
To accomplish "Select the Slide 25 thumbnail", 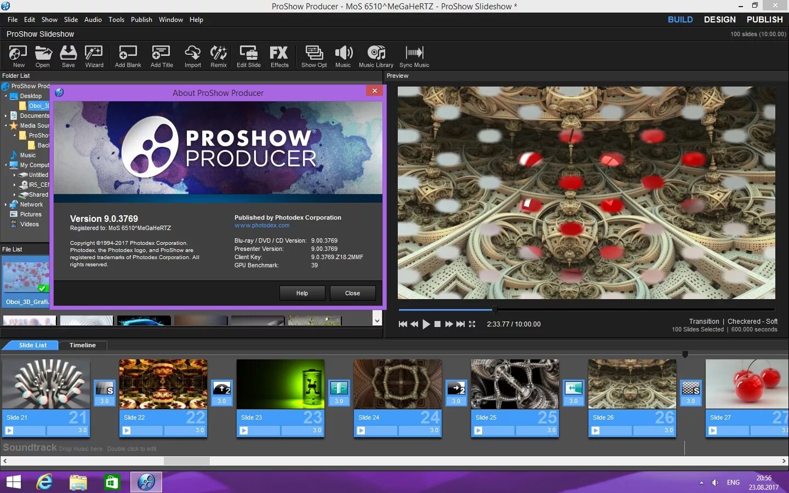I will tap(515, 384).
